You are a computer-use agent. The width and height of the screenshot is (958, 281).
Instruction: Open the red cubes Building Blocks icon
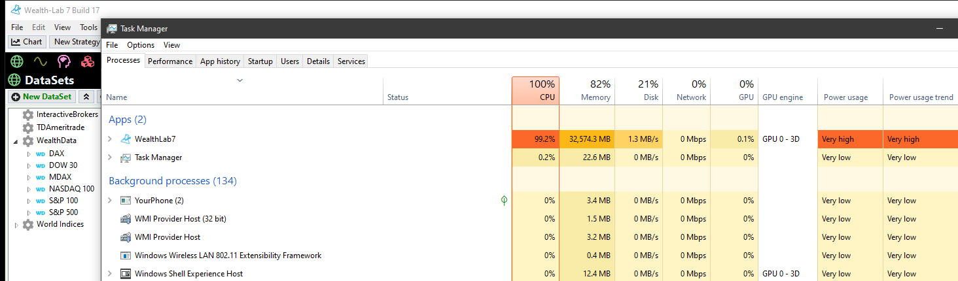click(87, 61)
